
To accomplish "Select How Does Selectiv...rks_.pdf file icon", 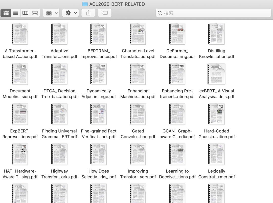I will (x=99, y=154).
